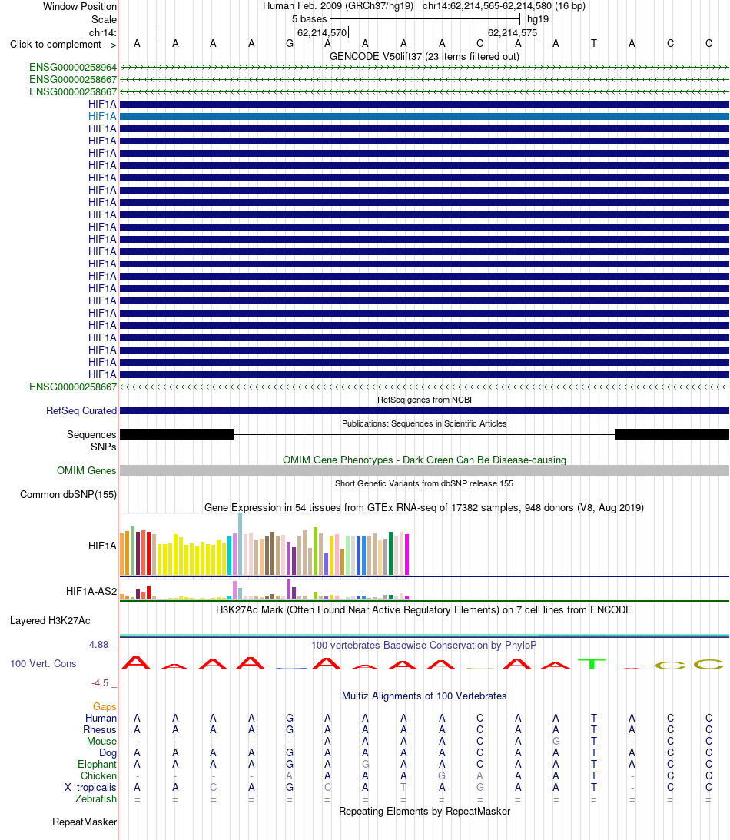The image size is (730, 840).
Task: Click the Chicken alignment row label
Action: coord(98,775)
